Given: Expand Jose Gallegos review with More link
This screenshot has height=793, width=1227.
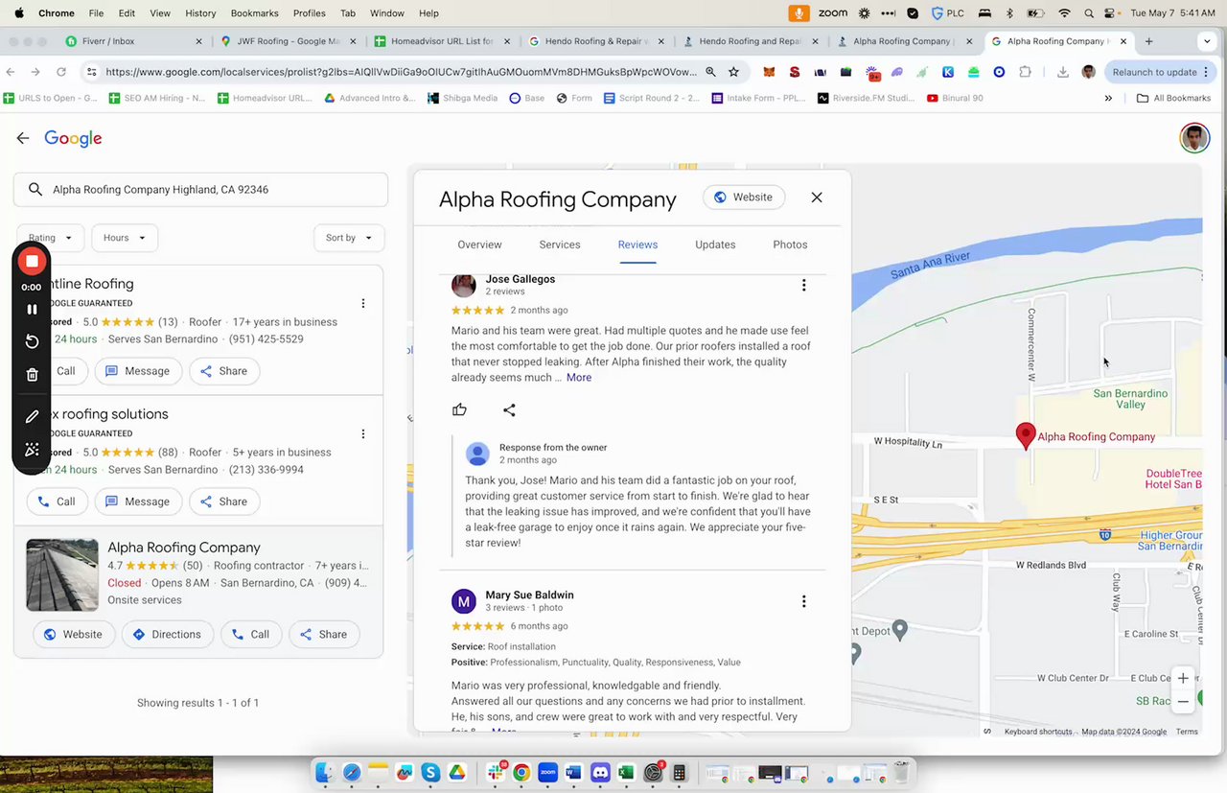Looking at the screenshot, I should click(579, 378).
